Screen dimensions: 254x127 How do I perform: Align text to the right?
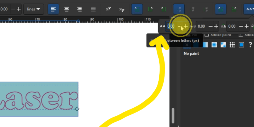[x=80, y=9]
